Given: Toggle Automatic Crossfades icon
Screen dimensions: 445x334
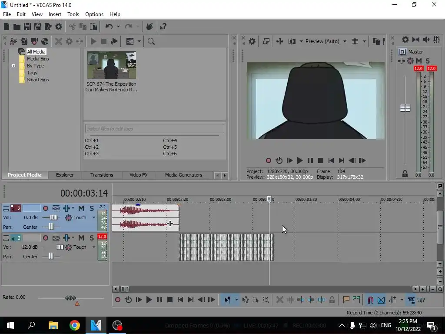Looking at the screenshot, I should (x=381, y=300).
